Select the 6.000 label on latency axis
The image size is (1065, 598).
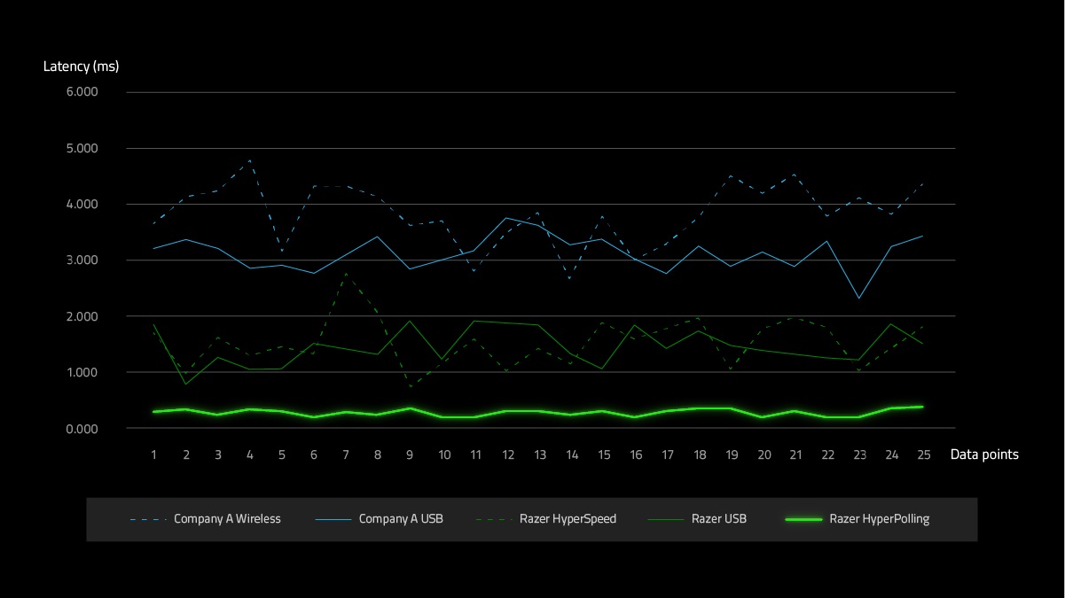(81, 92)
